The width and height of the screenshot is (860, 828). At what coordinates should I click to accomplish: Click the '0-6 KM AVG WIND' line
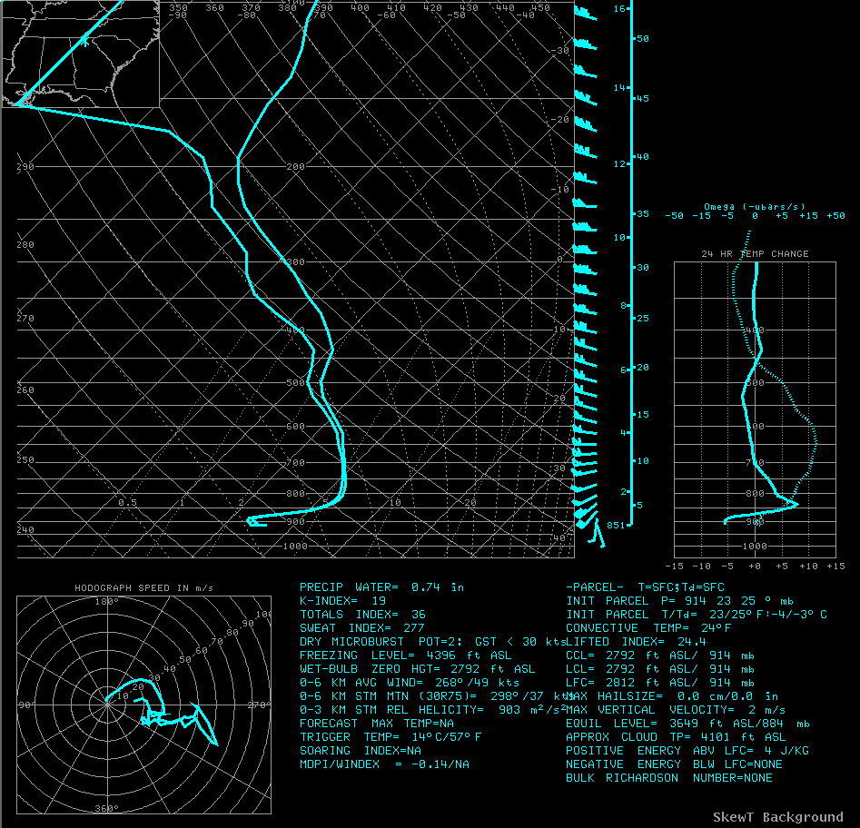pyautogui.click(x=410, y=683)
